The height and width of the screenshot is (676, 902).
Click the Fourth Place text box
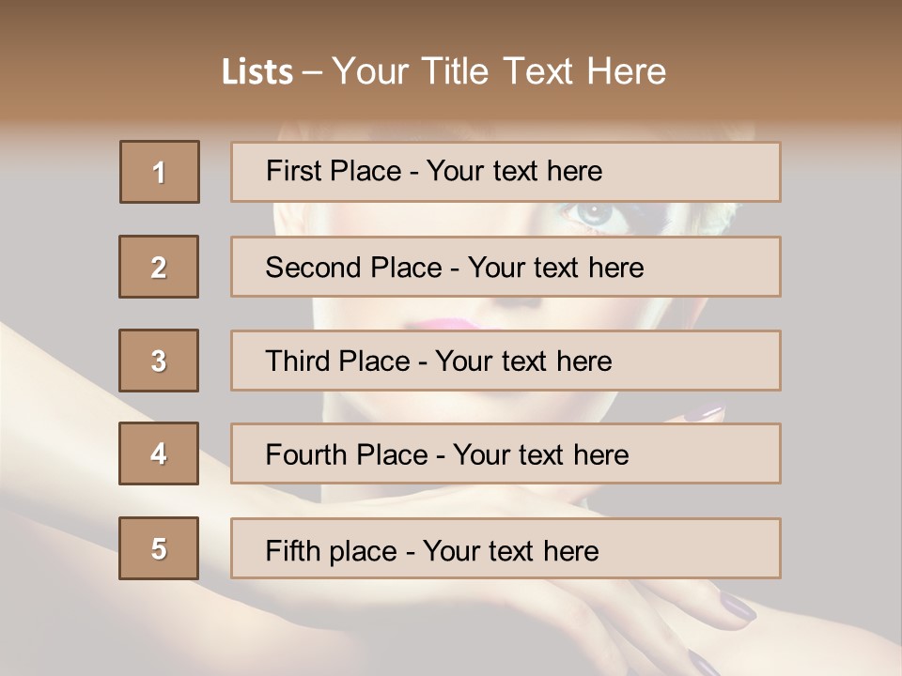point(505,453)
